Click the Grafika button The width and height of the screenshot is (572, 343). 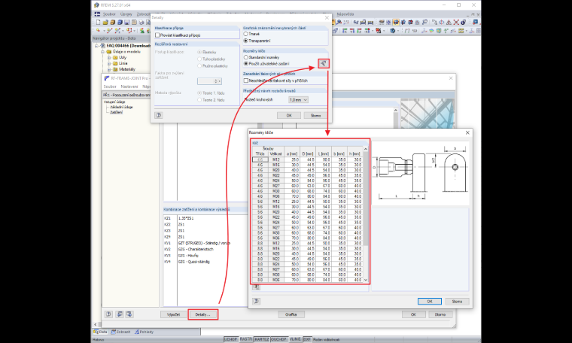(291, 314)
